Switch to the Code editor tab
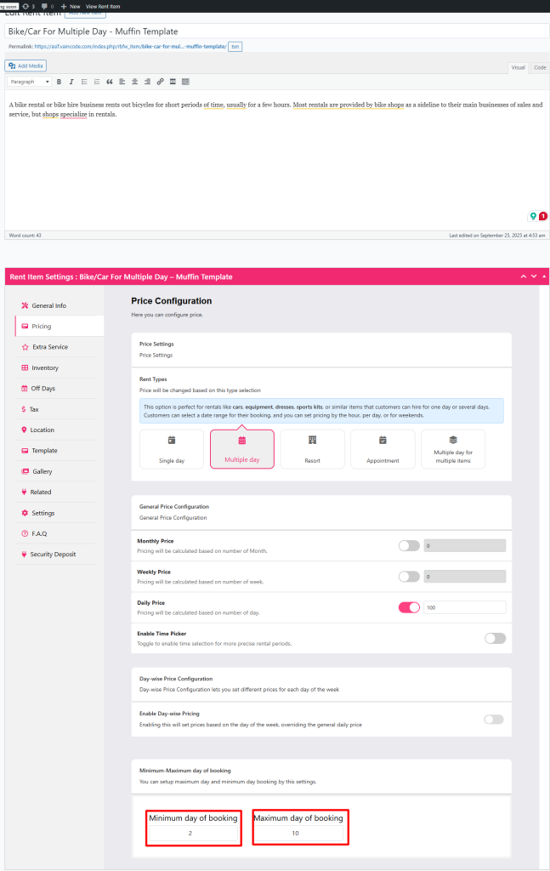550x871 pixels. click(539, 67)
